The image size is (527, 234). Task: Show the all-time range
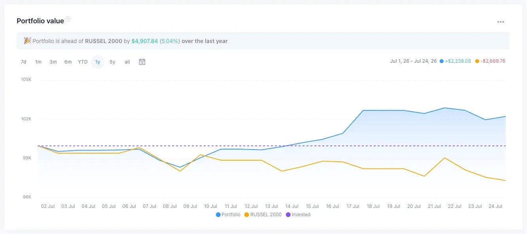[x=127, y=62]
